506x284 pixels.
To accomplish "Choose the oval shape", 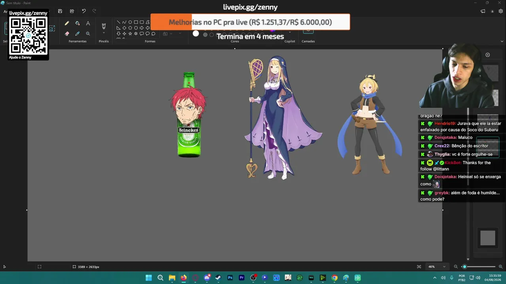I will 130,22.
